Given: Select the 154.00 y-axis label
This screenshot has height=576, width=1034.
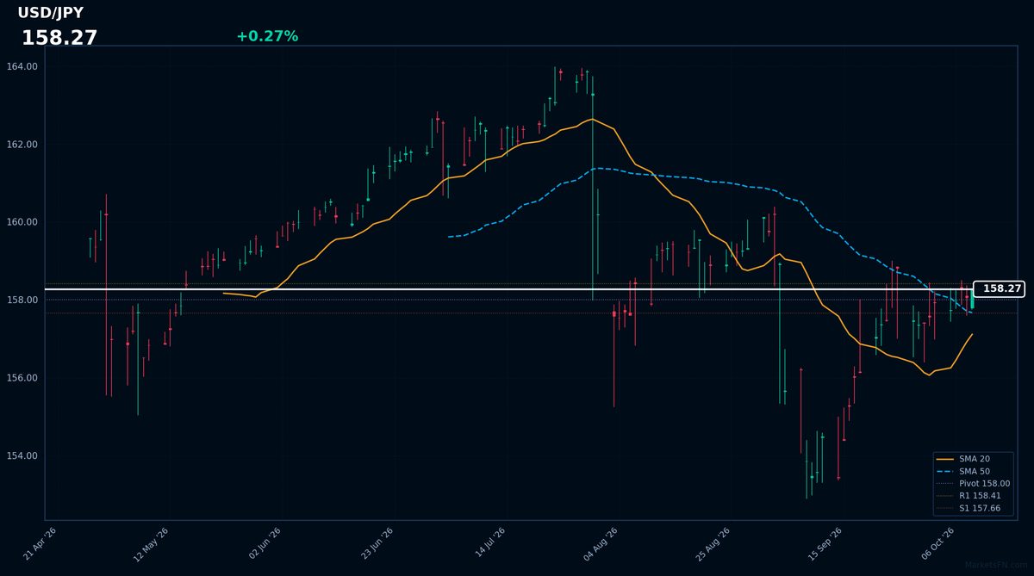Looking at the screenshot, I should [22, 455].
